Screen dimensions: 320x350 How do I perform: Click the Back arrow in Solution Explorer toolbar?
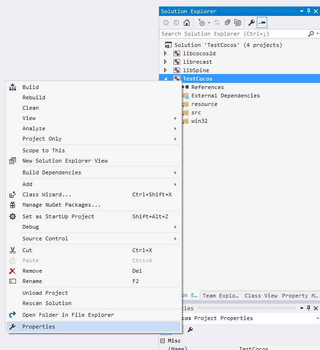point(166,22)
